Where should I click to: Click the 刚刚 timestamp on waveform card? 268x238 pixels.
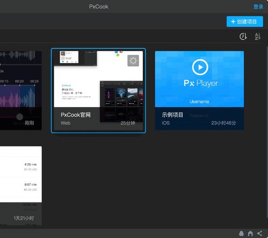tap(30, 123)
